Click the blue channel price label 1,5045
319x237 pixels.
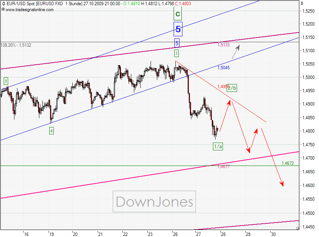click(224, 68)
